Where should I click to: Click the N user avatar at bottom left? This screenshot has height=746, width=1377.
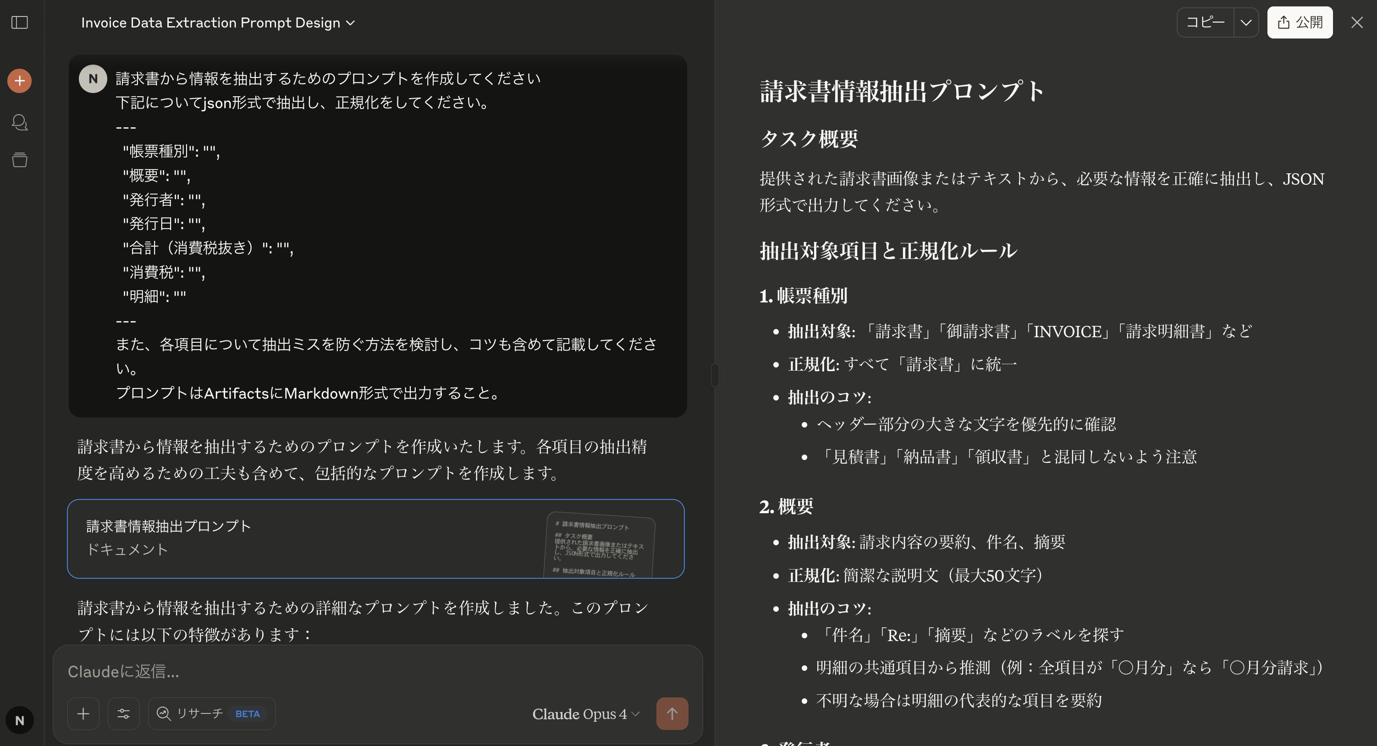(x=20, y=720)
